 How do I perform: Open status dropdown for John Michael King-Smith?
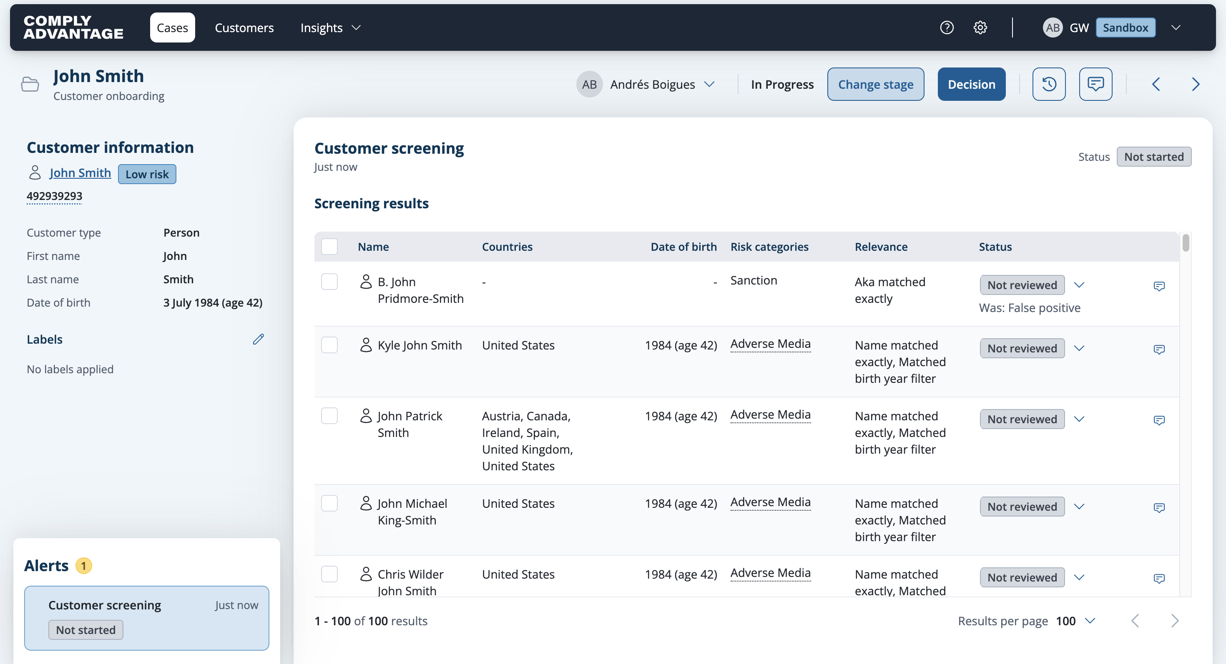pos(1079,507)
